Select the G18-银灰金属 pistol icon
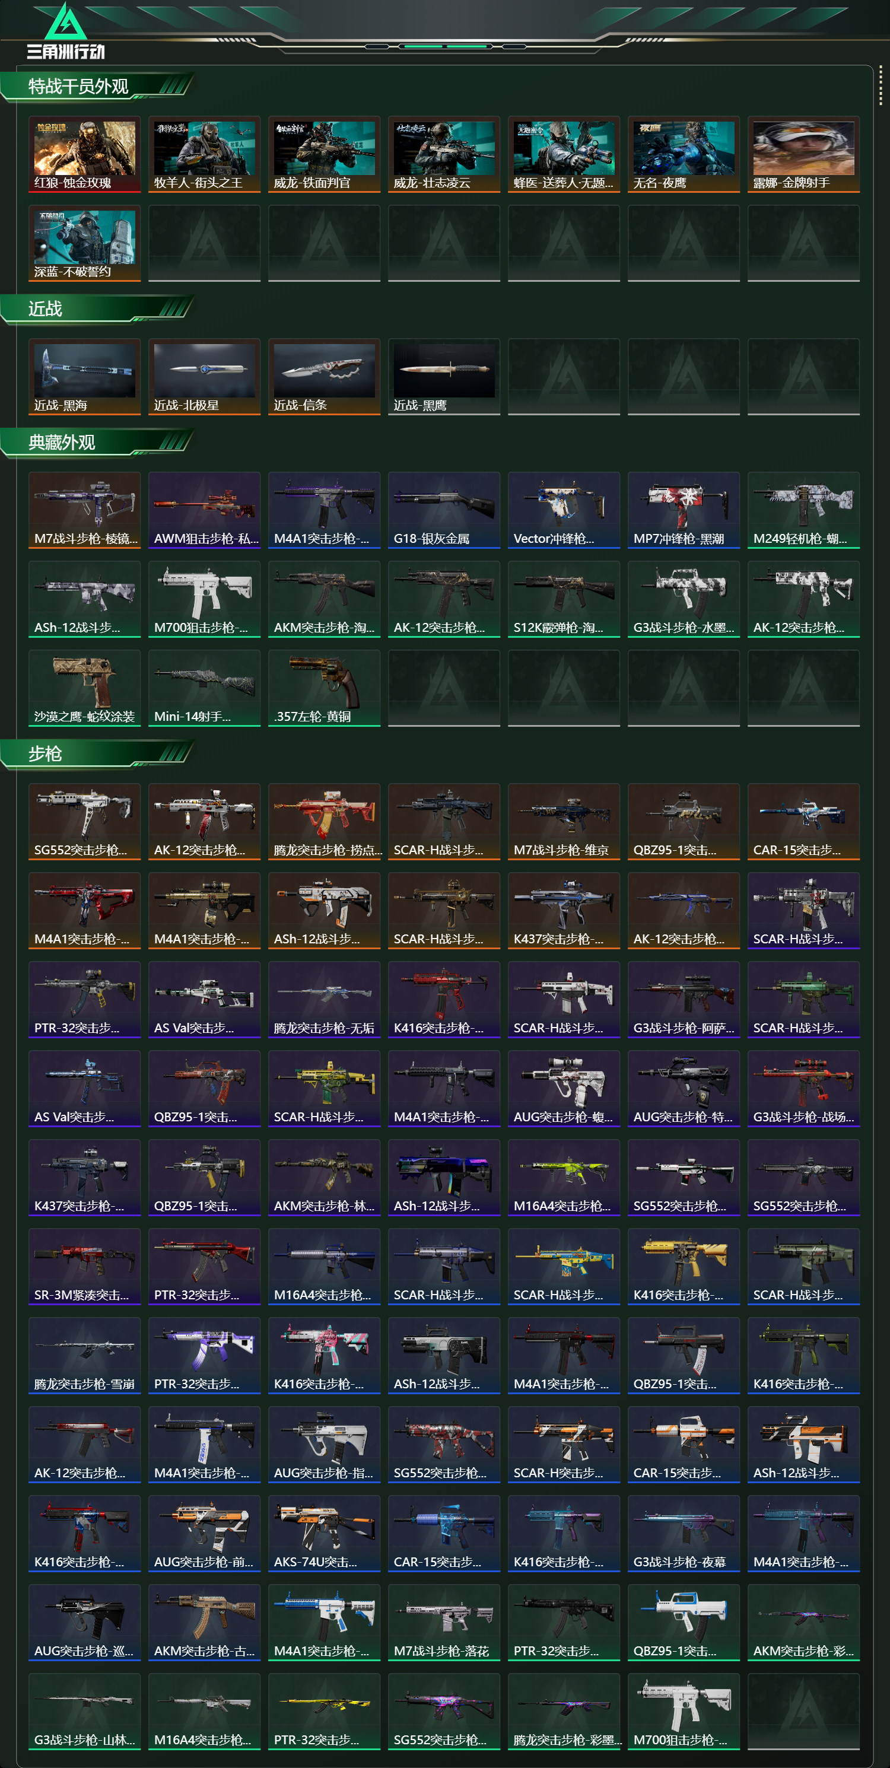 coord(444,510)
